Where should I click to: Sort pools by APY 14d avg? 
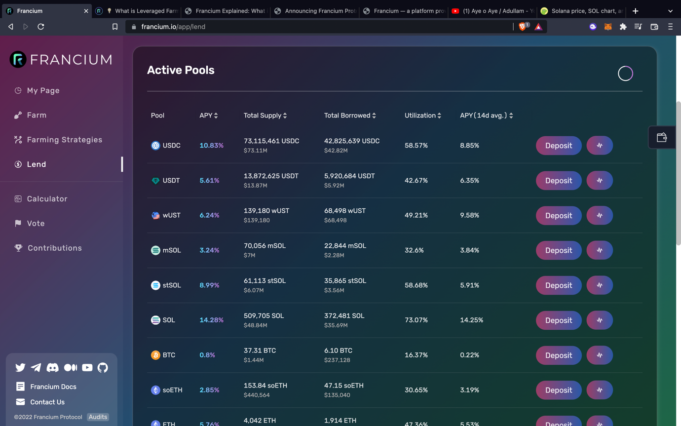487,116
